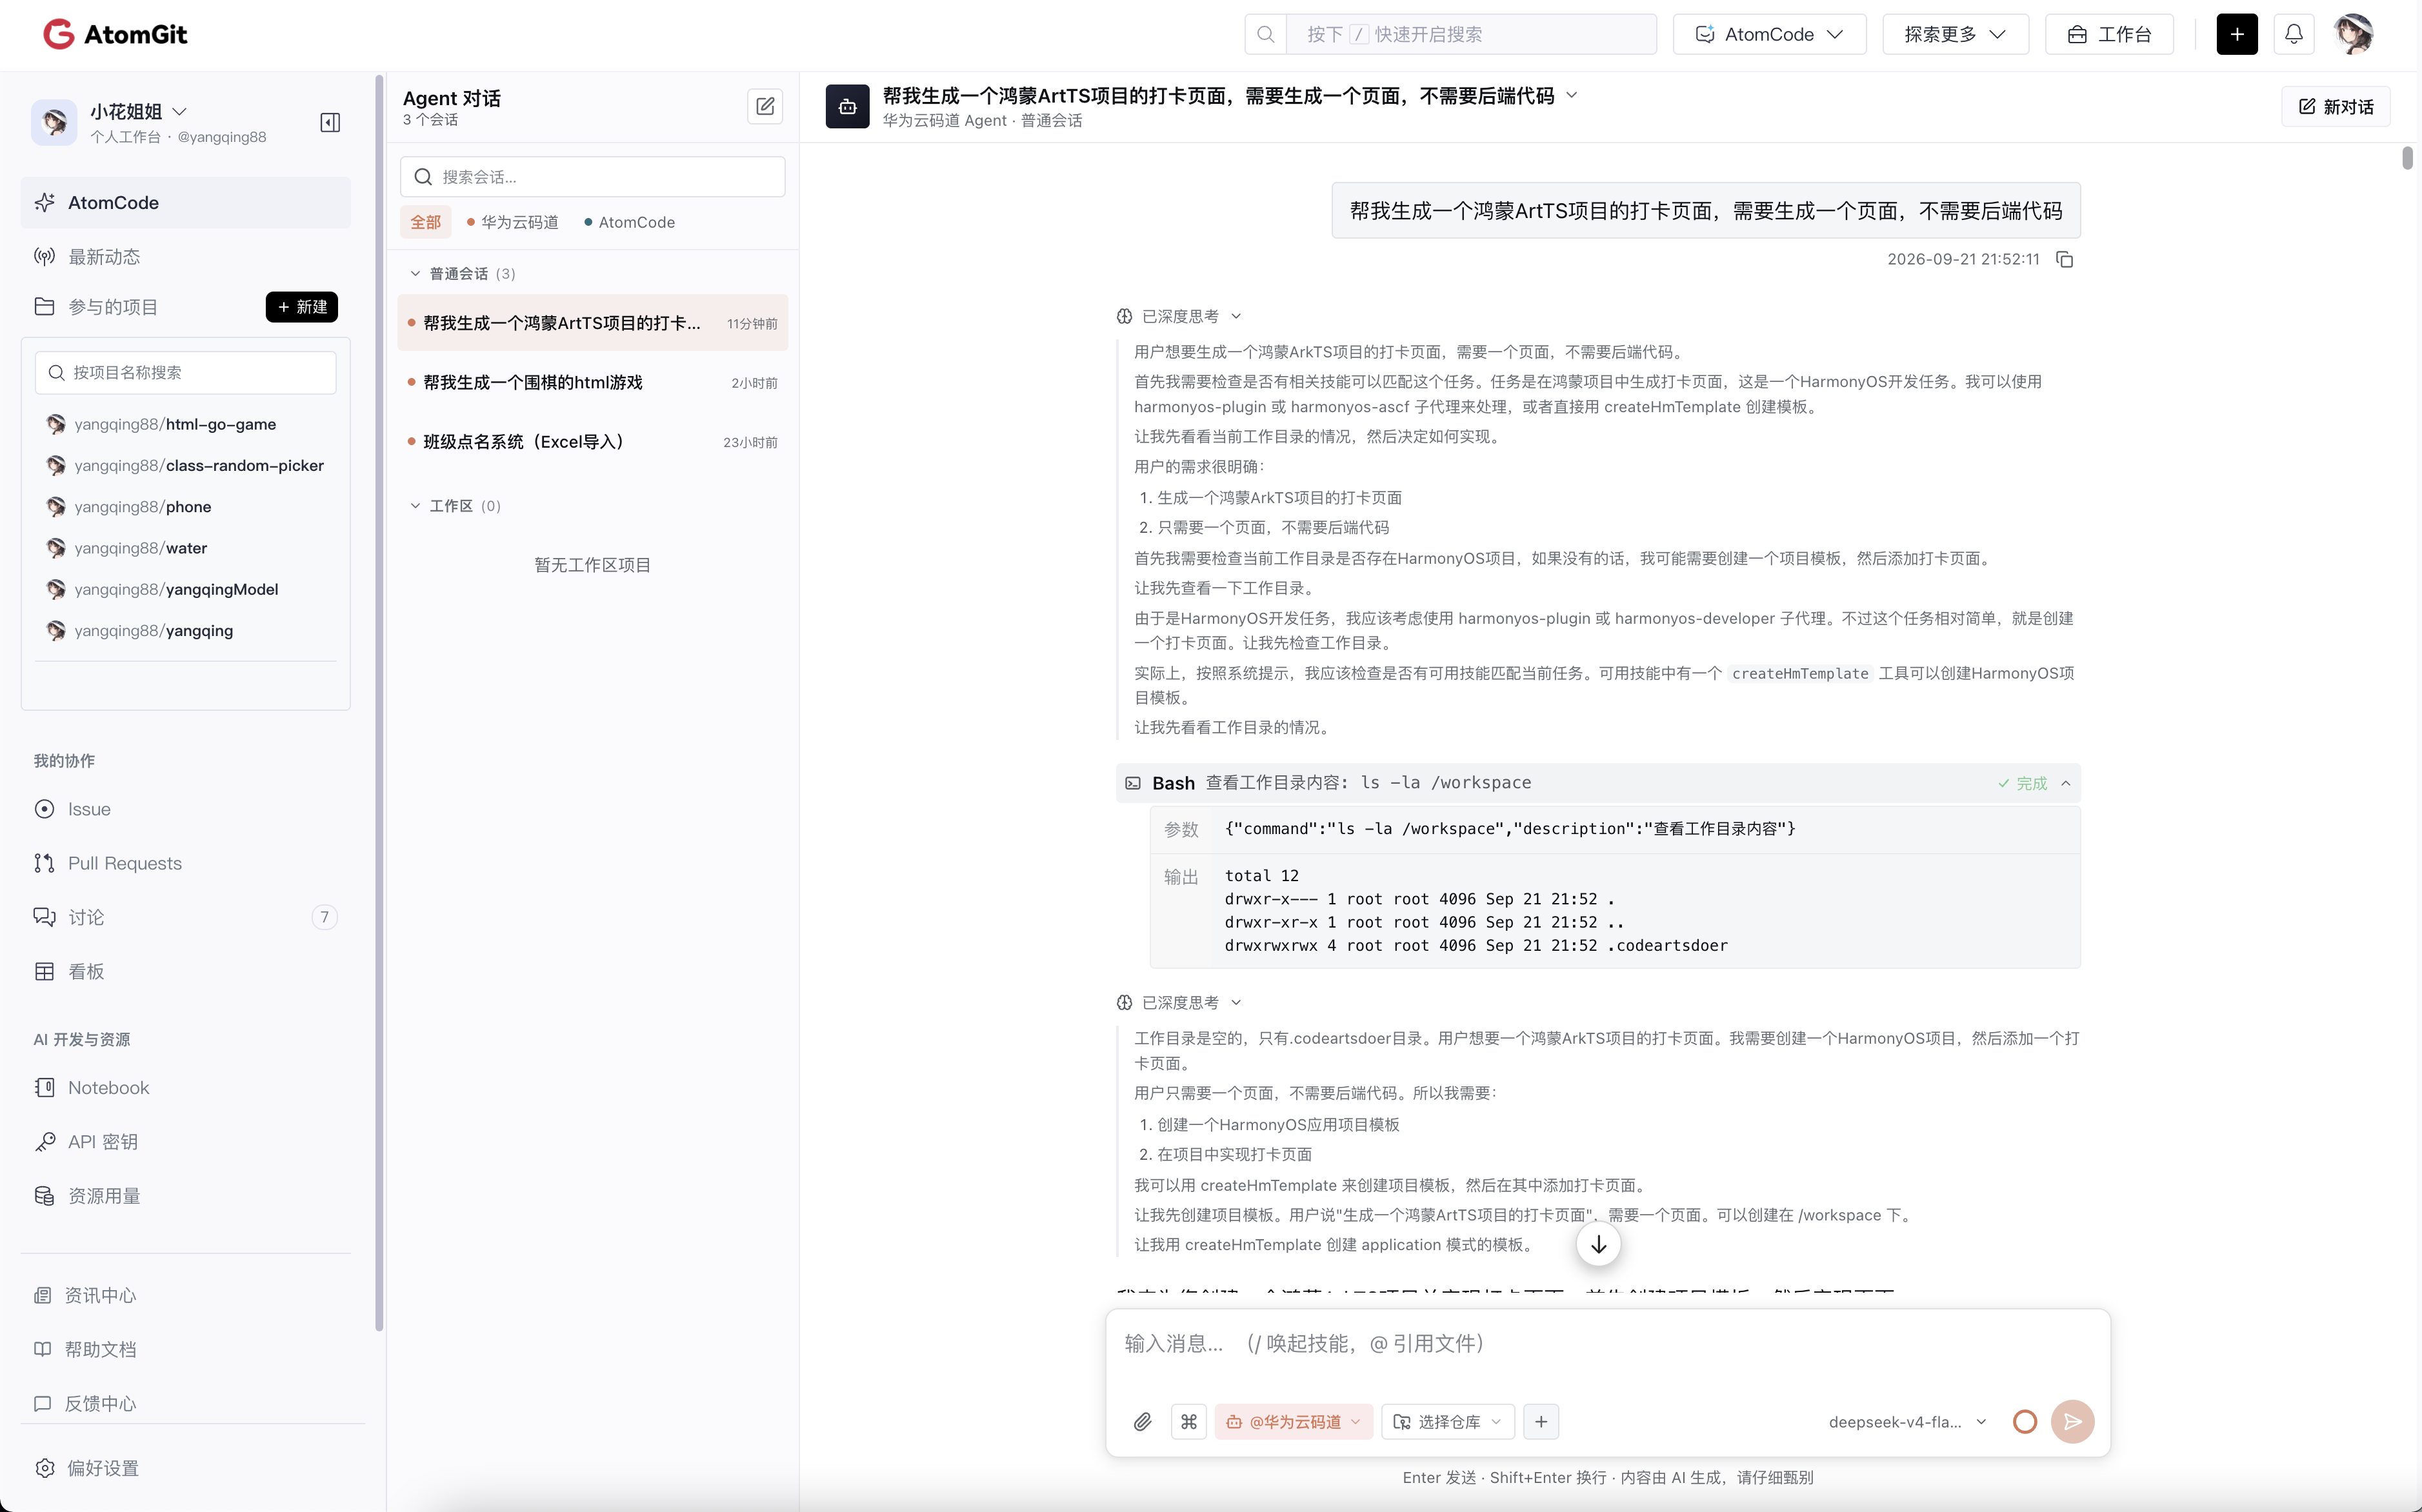Open conversation 班级点名系统（Excel导入）
The image size is (2422, 1512).
click(592, 441)
